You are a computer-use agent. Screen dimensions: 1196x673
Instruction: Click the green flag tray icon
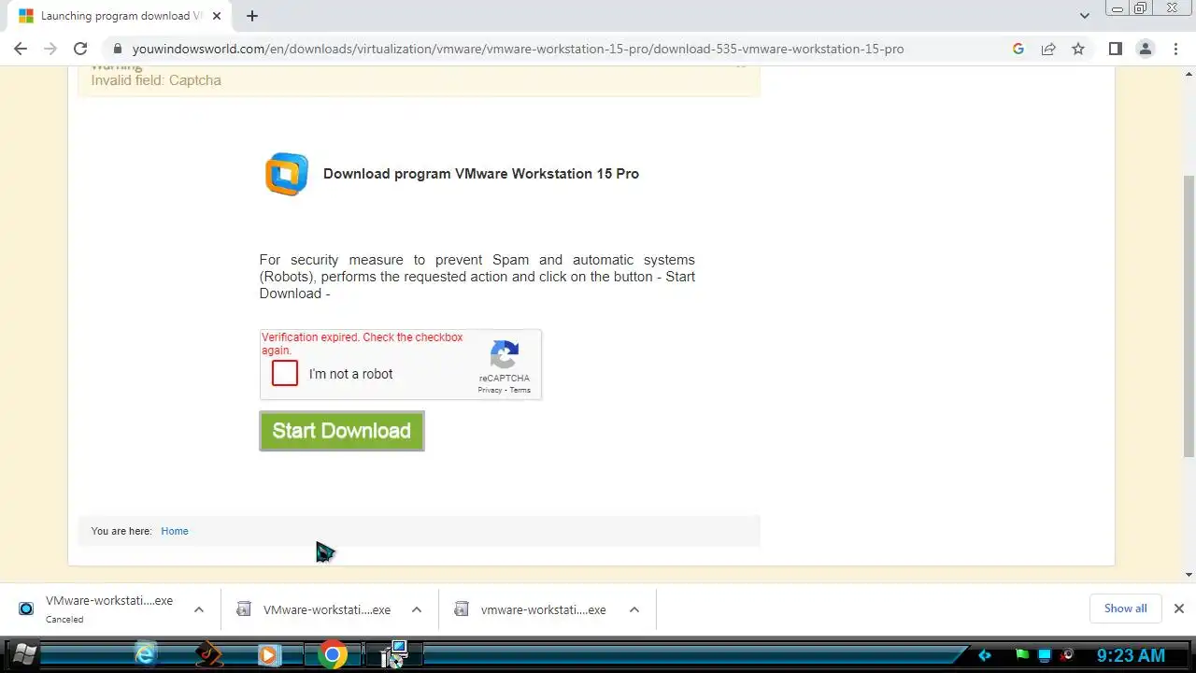1023,655
